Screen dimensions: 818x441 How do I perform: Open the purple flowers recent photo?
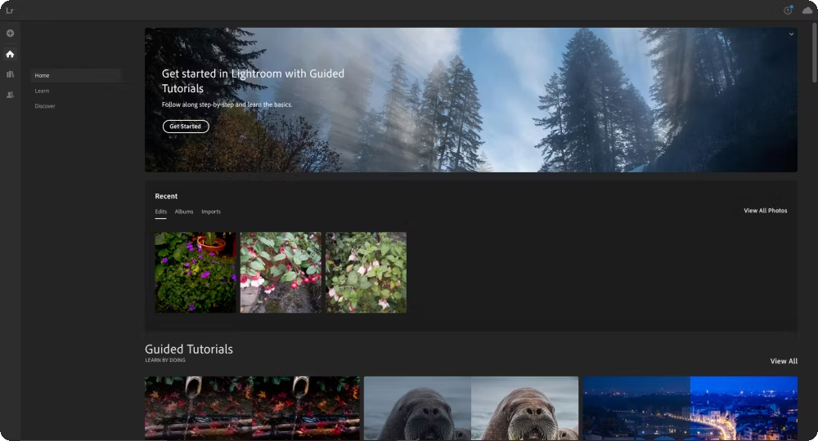tap(196, 272)
